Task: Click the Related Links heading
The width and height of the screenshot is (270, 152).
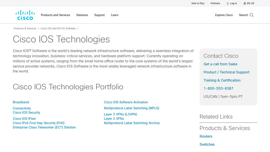Action: pyautogui.click(x=216, y=117)
